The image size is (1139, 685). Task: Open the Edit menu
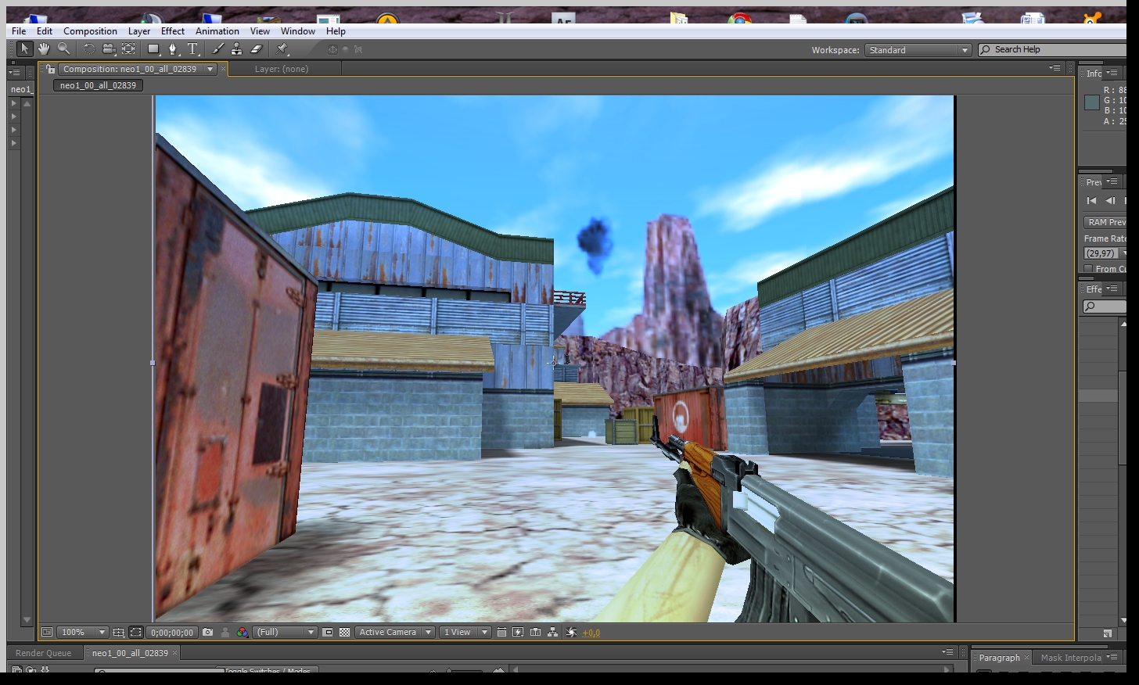click(x=45, y=31)
